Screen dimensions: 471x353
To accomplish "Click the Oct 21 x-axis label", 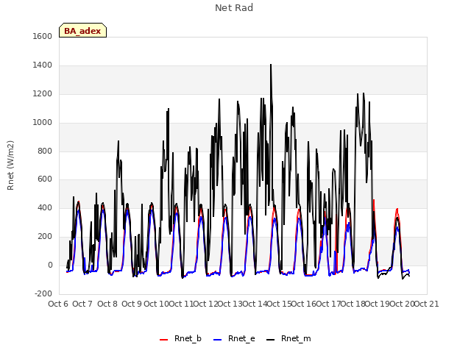I will coord(426,304).
